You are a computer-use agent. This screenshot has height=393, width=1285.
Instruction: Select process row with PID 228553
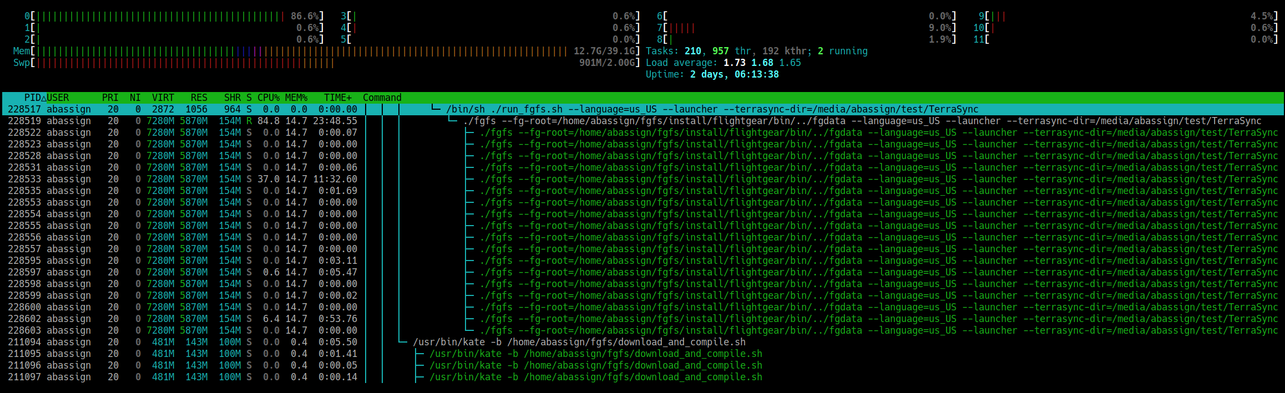point(643,202)
